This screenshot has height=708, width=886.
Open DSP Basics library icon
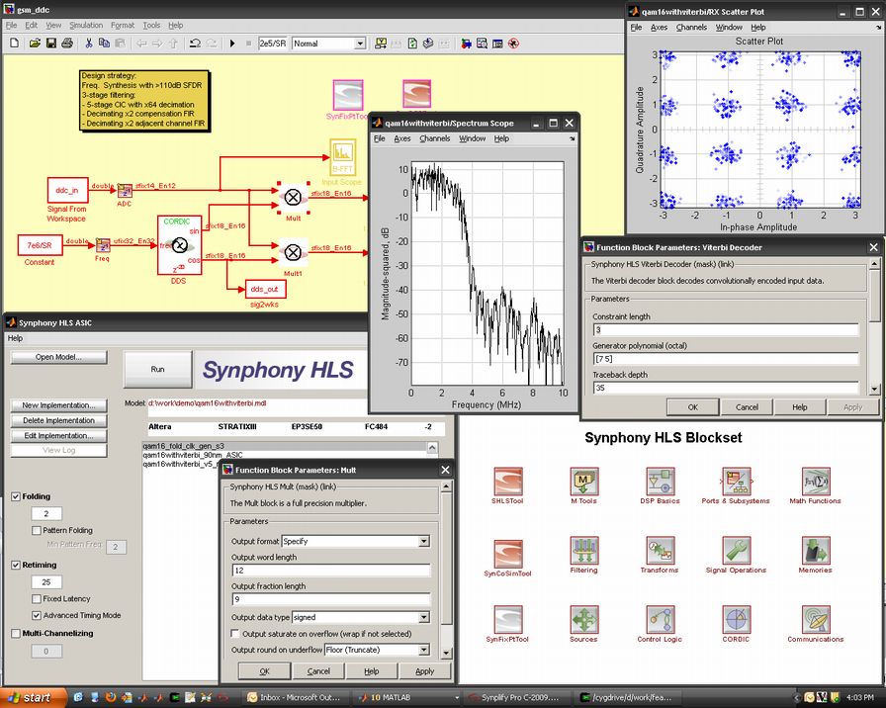point(660,482)
